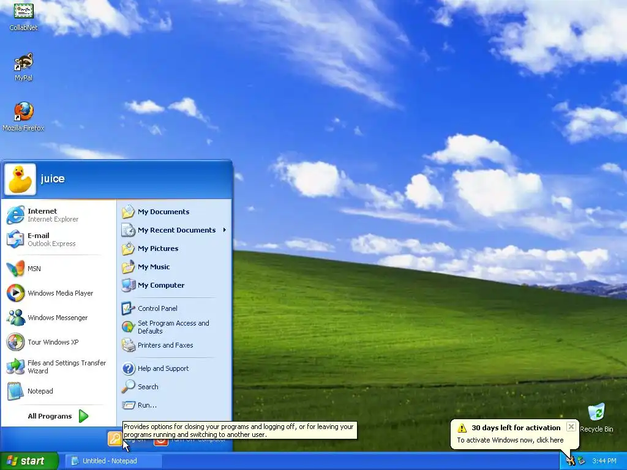
Task: Open My Music folder
Action: click(175, 267)
